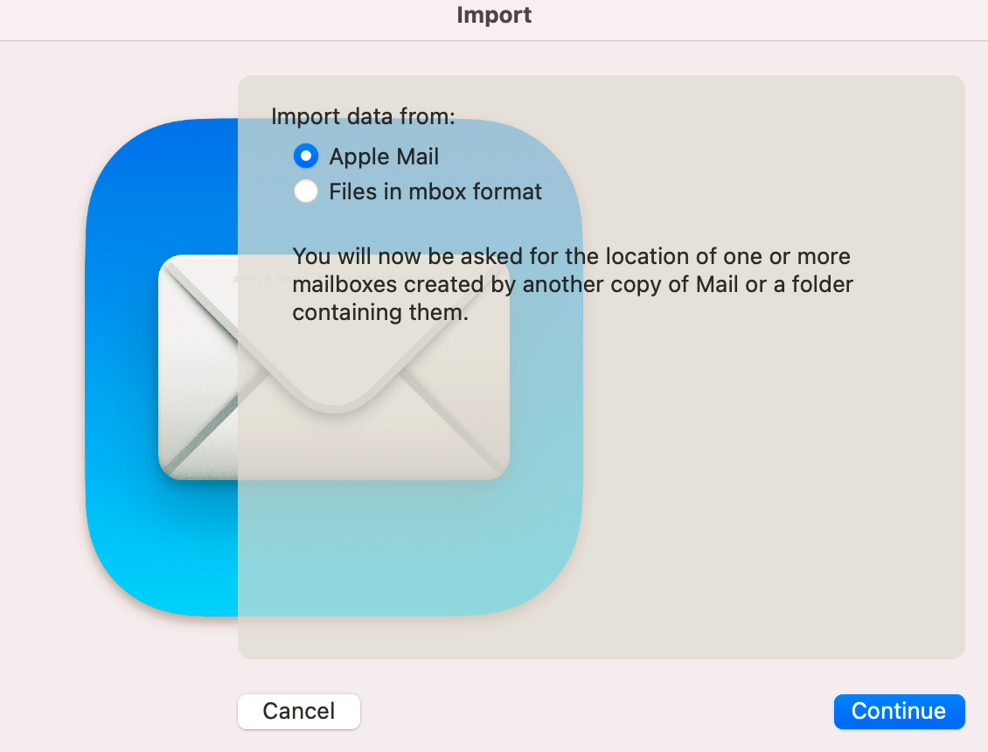Click the Continue button
This screenshot has height=752, width=988.
pos(899,711)
